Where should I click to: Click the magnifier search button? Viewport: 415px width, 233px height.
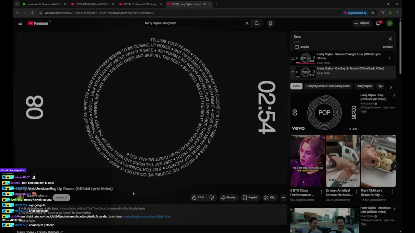coord(257,23)
